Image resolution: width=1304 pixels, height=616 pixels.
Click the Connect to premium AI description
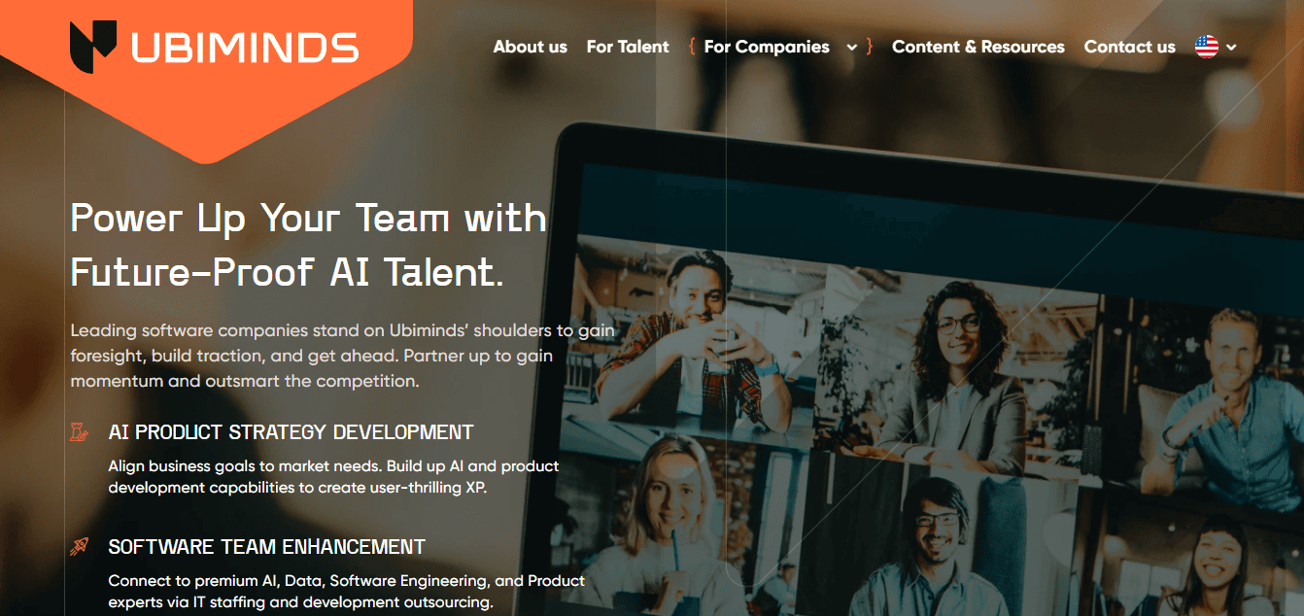click(x=347, y=592)
